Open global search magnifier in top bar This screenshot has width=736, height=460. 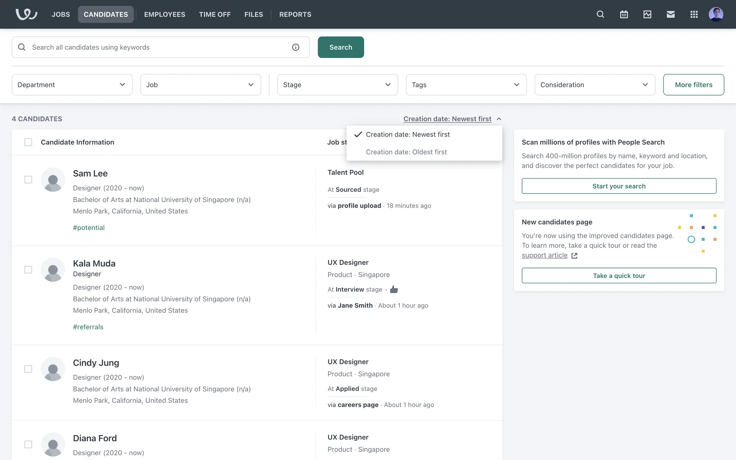coord(600,14)
